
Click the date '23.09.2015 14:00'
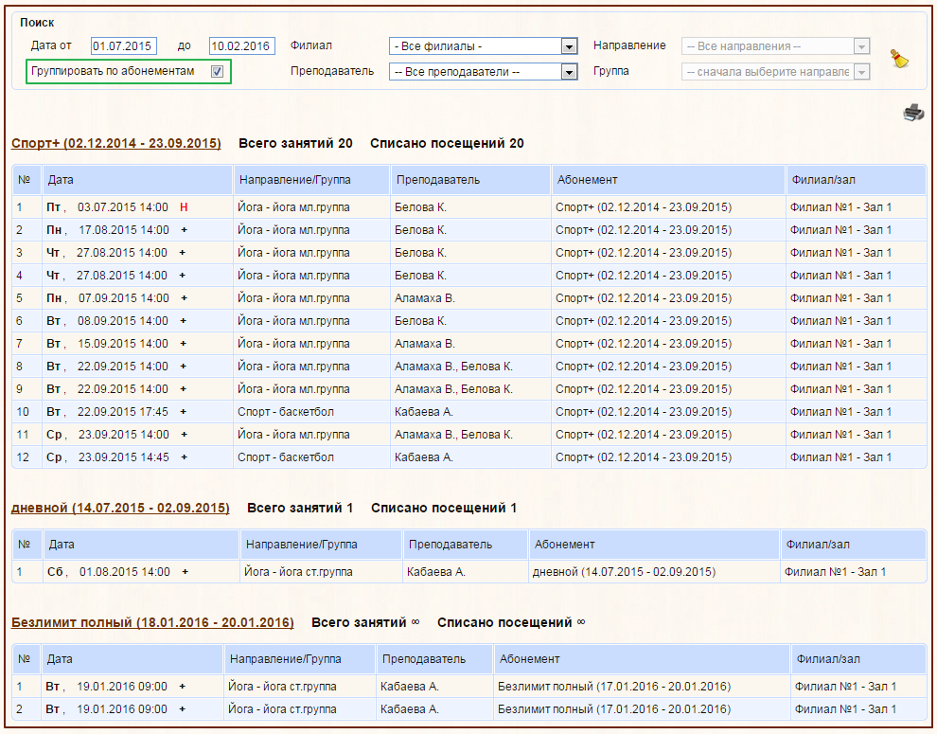click(124, 435)
